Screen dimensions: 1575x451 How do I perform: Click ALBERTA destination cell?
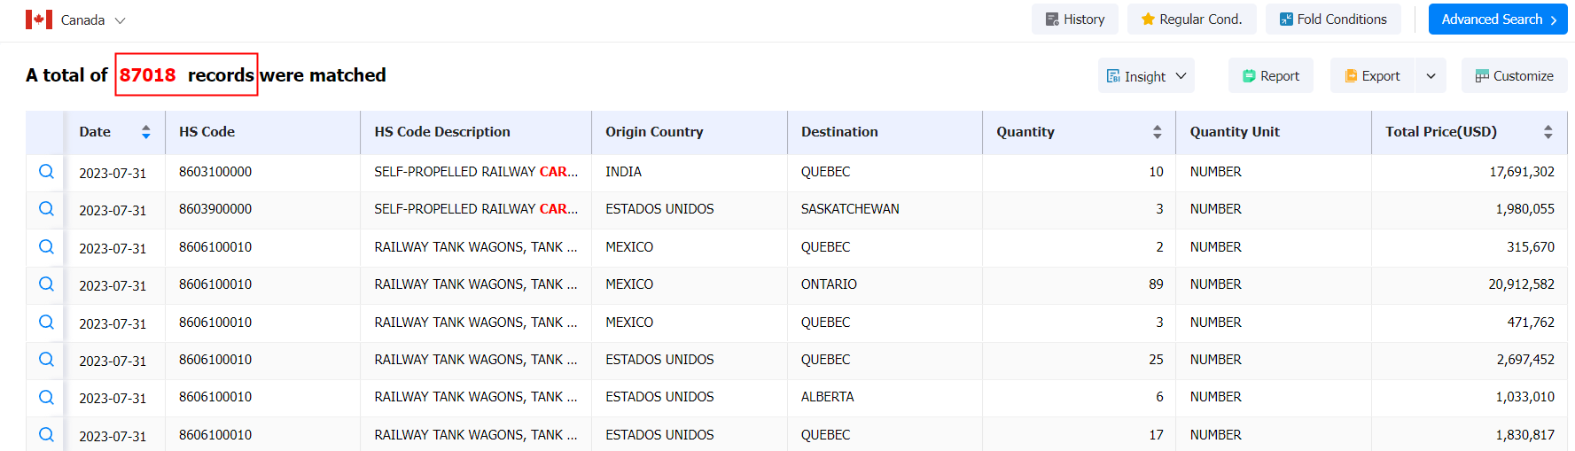827,397
